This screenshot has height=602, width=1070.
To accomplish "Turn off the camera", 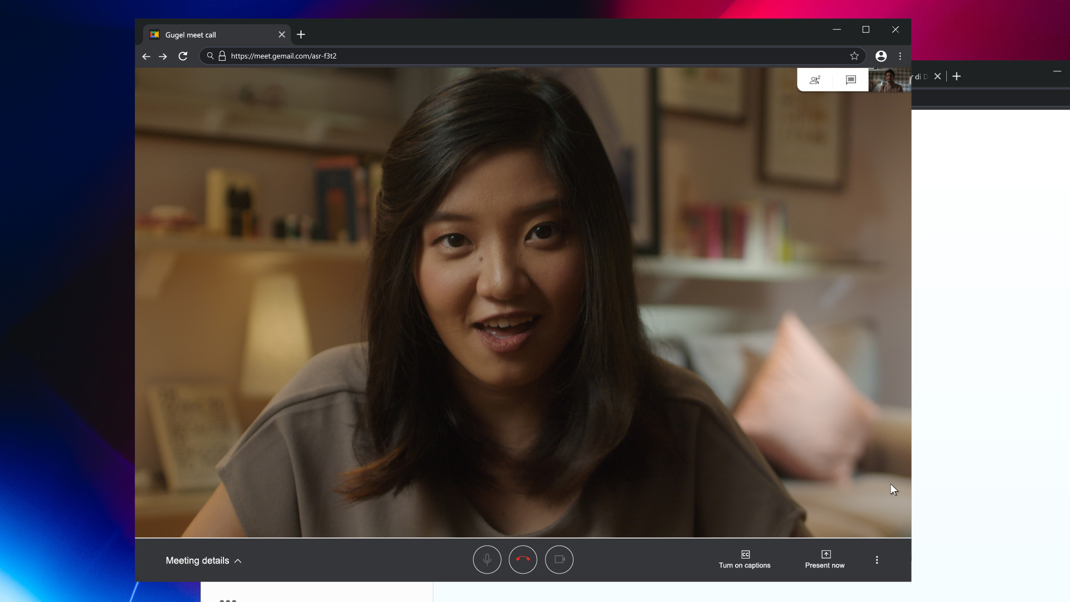I will pyautogui.click(x=559, y=560).
